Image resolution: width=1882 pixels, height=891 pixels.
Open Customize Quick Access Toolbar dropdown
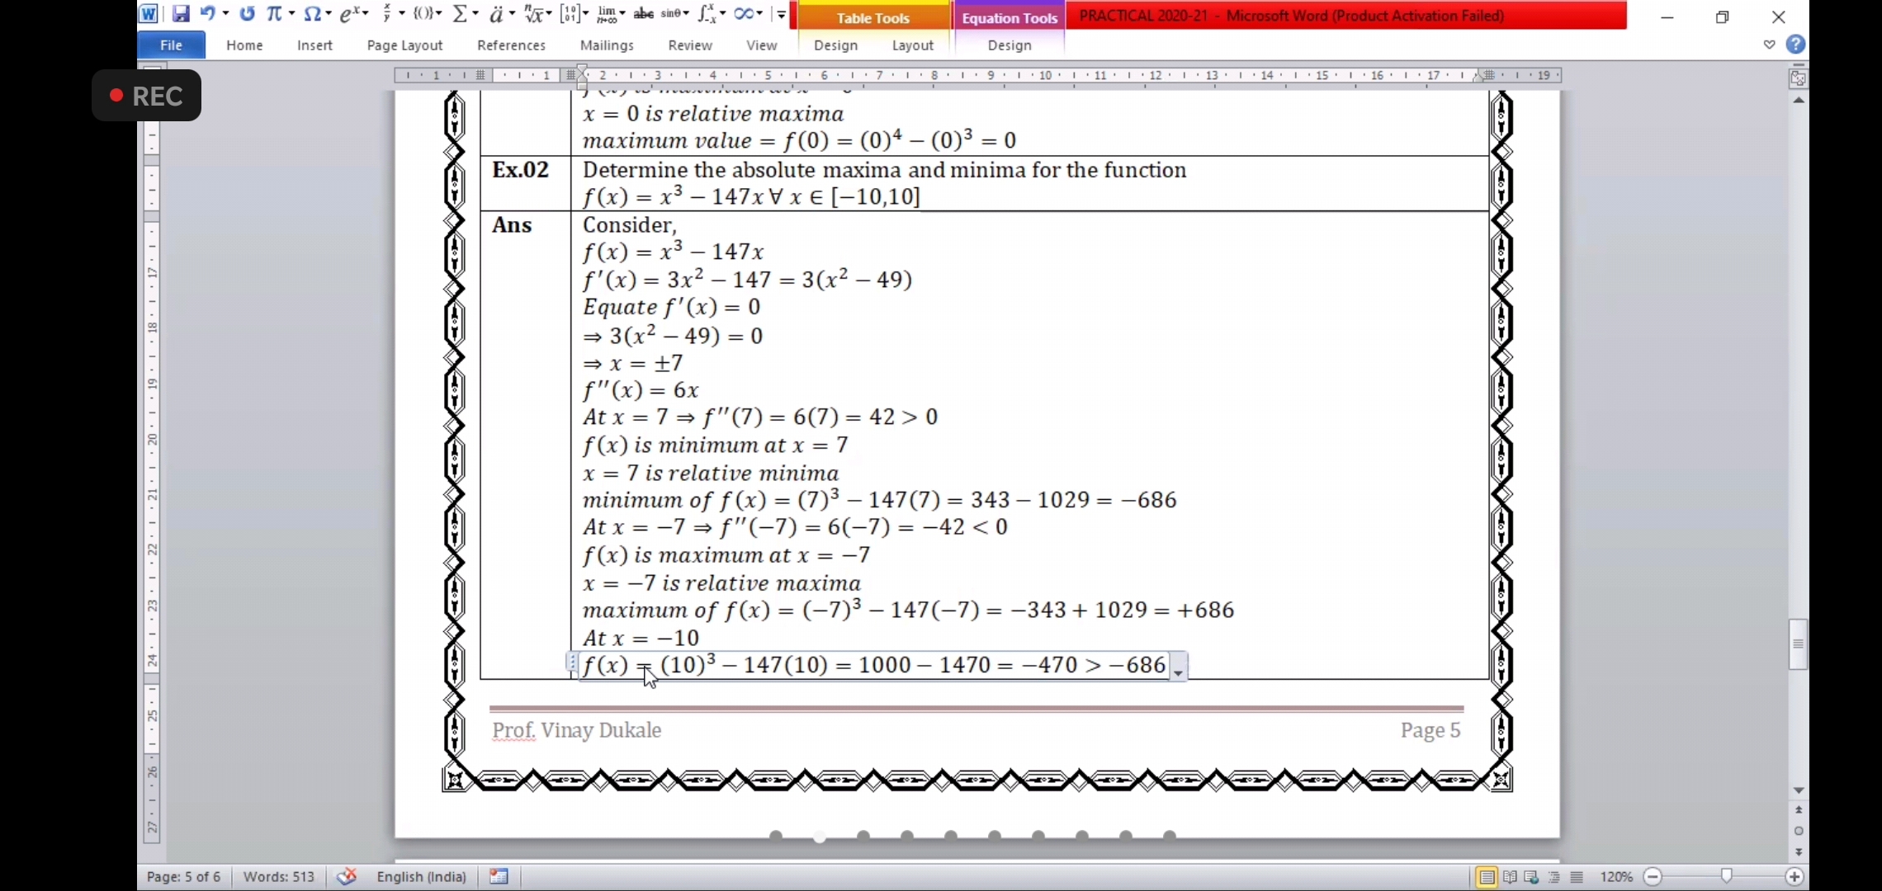click(x=781, y=14)
